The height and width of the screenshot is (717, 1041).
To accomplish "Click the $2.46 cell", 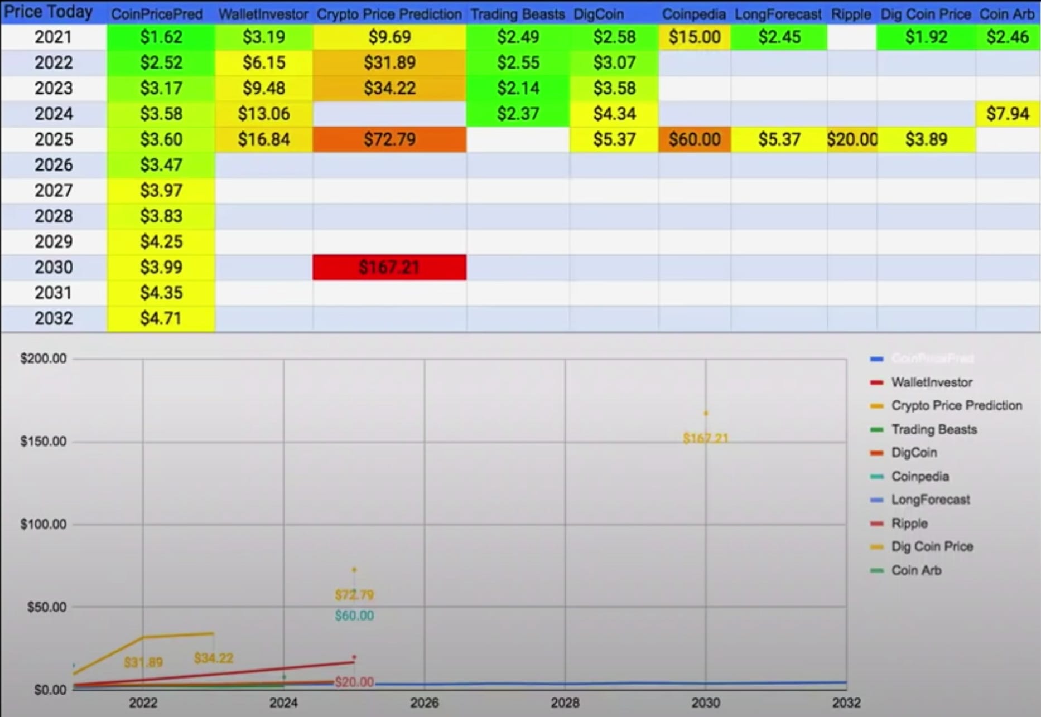I will coord(1008,37).
